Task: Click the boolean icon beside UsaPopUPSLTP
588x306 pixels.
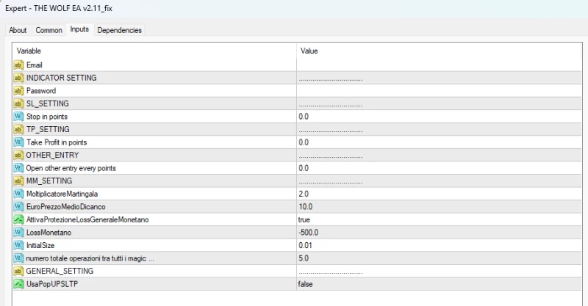Action: point(18,283)
